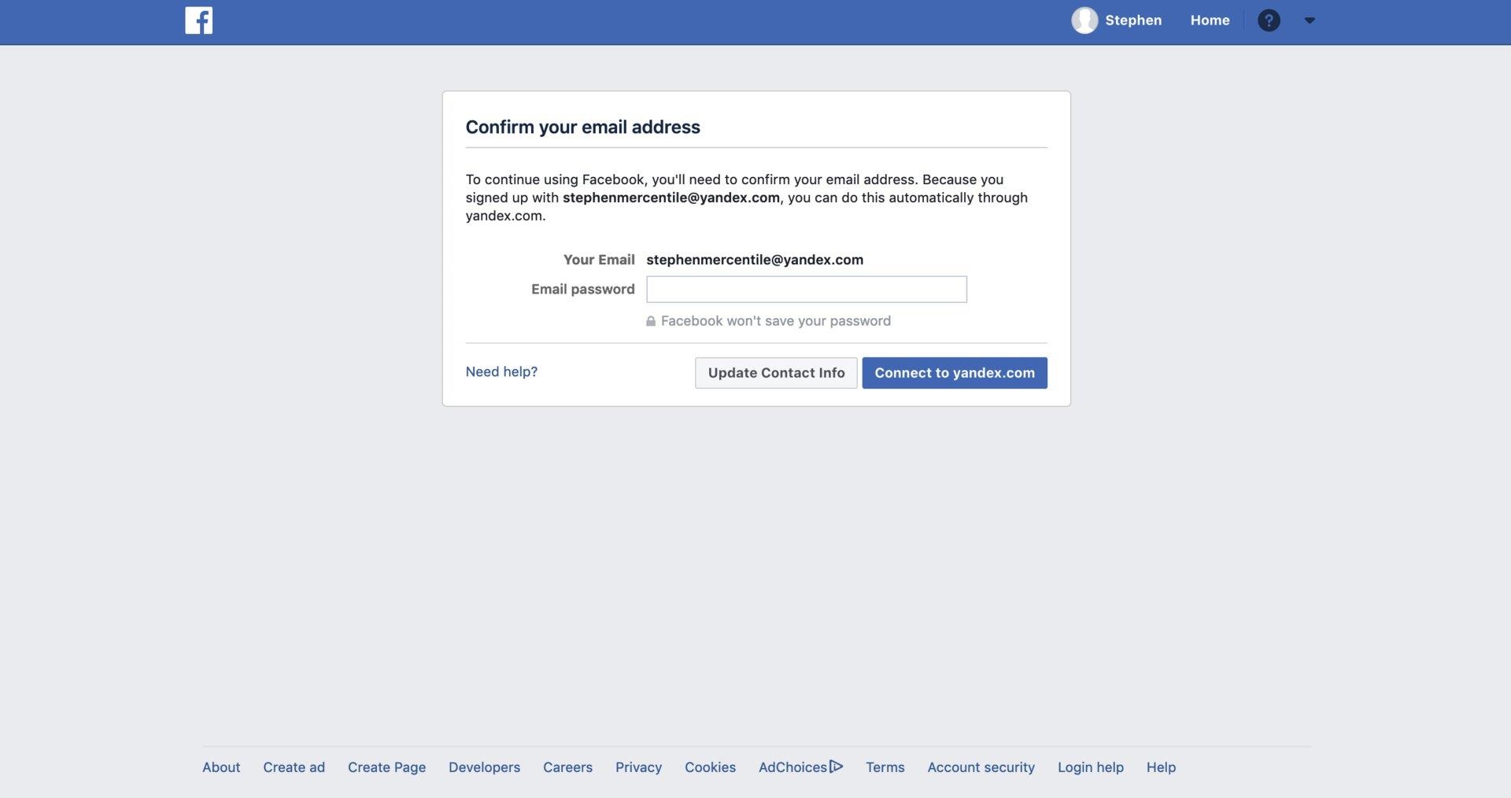Screen dimensions: 1511x798
Task: Click the Terms footer link
Action: pos(885,767)
